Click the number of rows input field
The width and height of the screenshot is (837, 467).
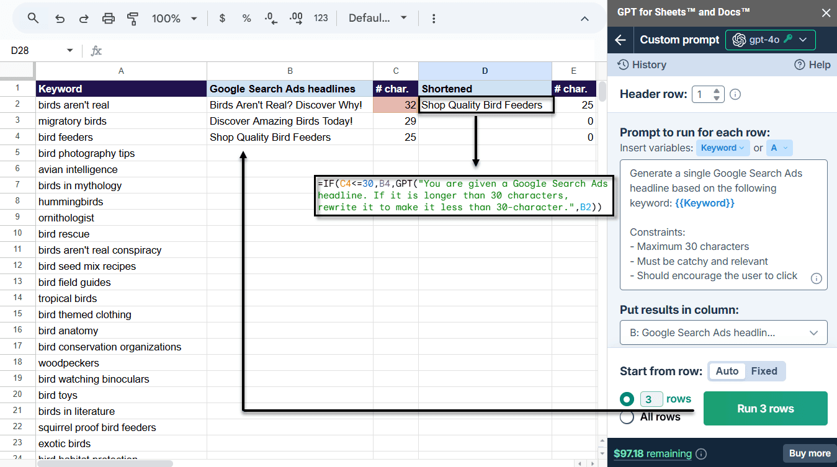[651, 399]
